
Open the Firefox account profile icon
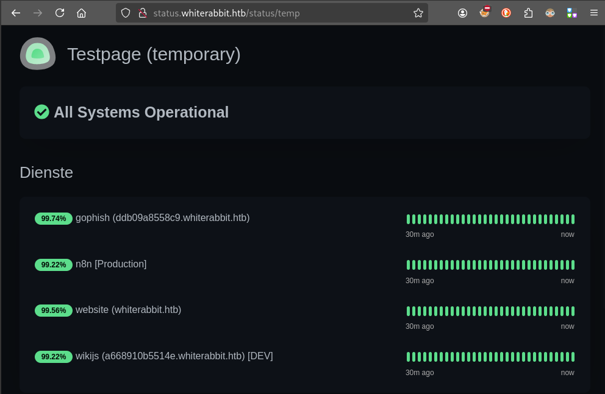(462, 13)
